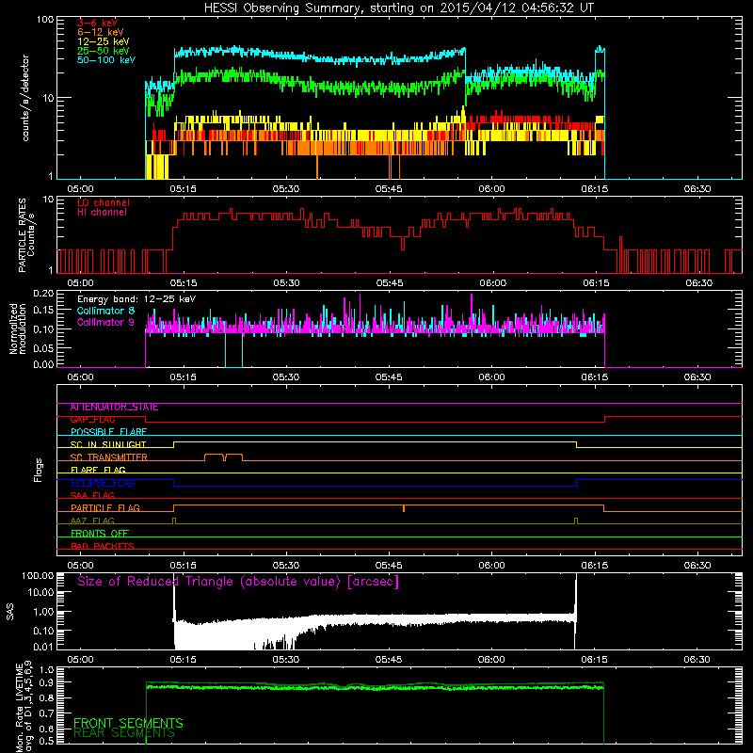Select the 25-50 keV legend label
Screen dimensions: 753x753
104,51
